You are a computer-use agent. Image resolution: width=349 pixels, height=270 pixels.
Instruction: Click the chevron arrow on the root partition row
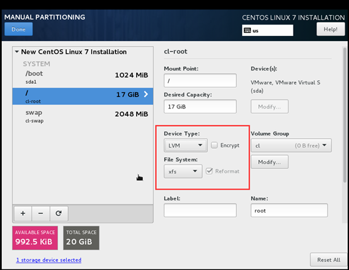pyautogui.click(x=146, y=94)
